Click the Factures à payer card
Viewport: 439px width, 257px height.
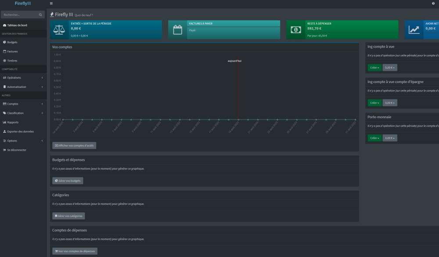224,30
